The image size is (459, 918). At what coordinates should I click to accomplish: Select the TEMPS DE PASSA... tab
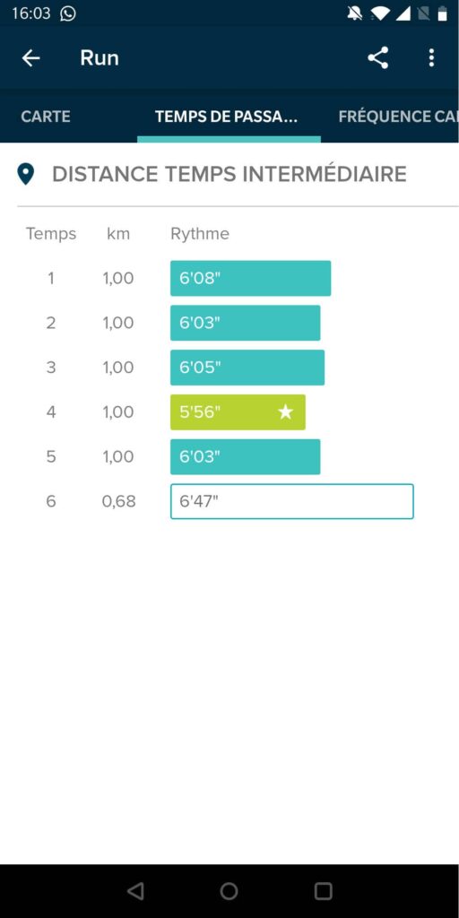coord(227,116)
